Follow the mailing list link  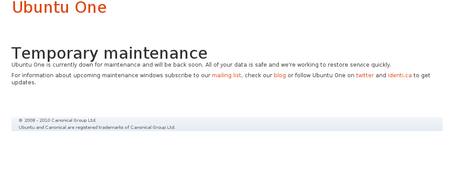point(227,75)
